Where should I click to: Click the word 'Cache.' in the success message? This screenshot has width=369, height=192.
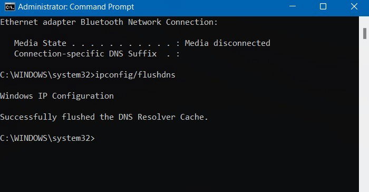194,117
